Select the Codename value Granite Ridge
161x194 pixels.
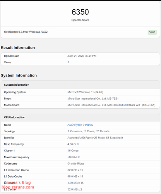pyautogui.click(x=76, y=164)
